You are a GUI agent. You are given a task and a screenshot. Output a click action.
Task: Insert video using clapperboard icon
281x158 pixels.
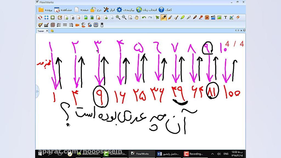click(x=213, y=18)
